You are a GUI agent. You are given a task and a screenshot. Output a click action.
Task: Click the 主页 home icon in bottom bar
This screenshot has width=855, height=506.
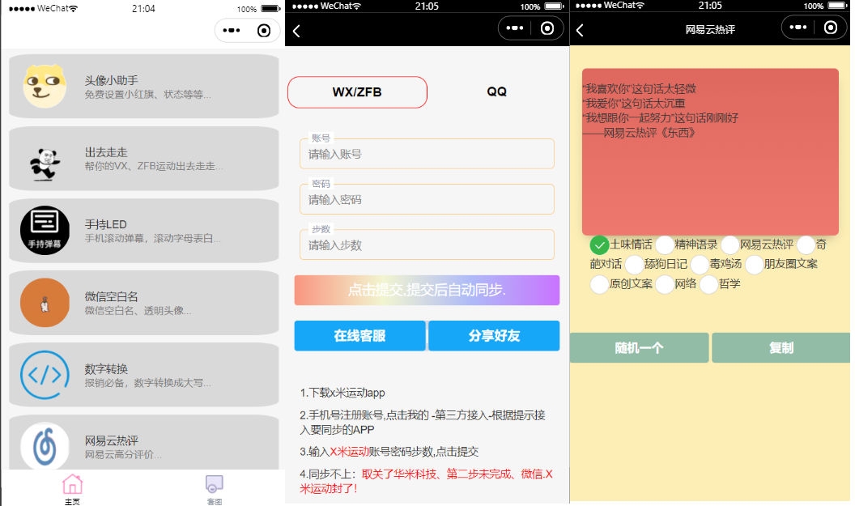point(72,485)
